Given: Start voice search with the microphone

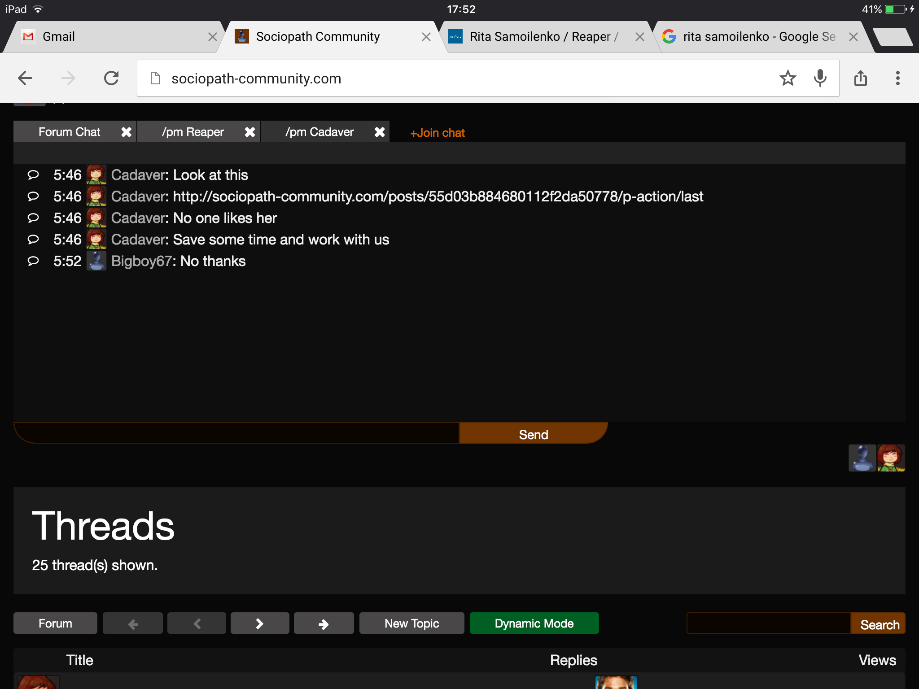Looking at the screenshot, I should tap(820, 78).
